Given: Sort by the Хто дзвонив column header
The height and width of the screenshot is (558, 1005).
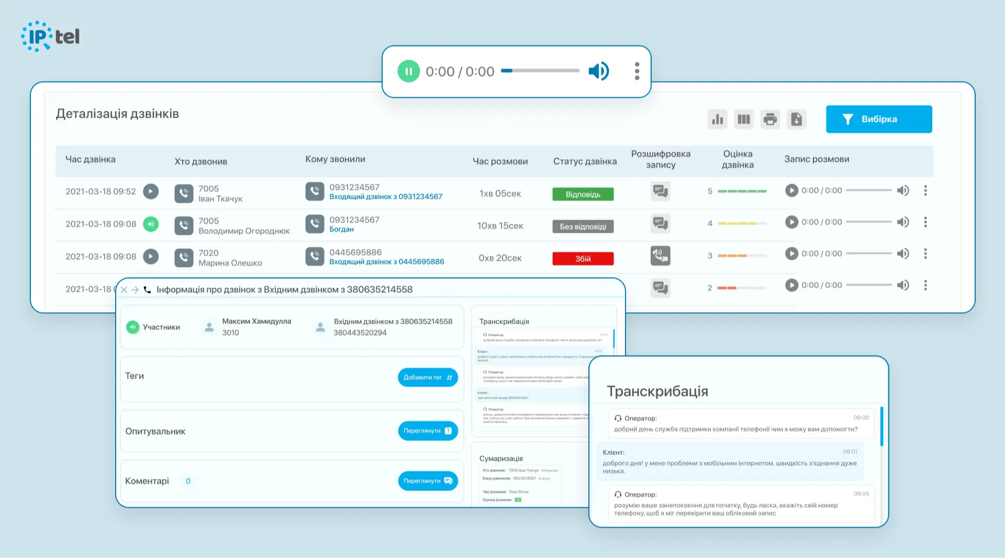Looking at the screenshot, I should click(201, 162).
